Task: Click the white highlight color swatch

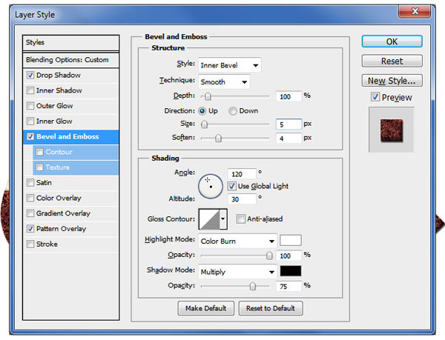Action: [x=290, y=241]
